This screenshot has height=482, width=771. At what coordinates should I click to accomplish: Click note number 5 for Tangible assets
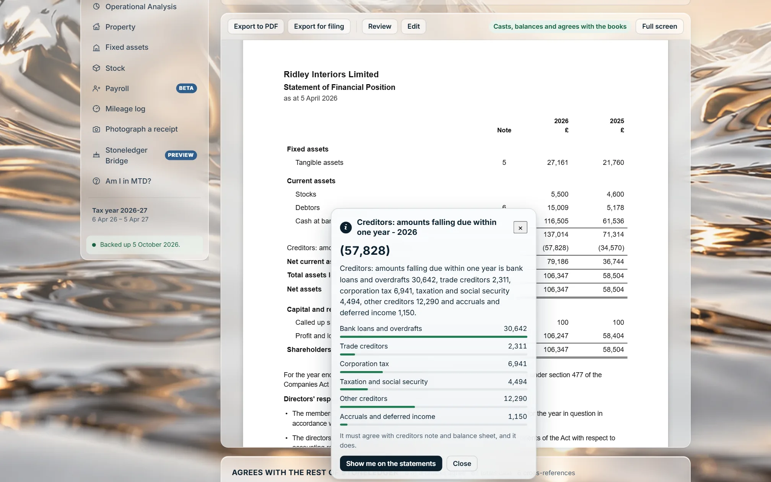(504, 163)
